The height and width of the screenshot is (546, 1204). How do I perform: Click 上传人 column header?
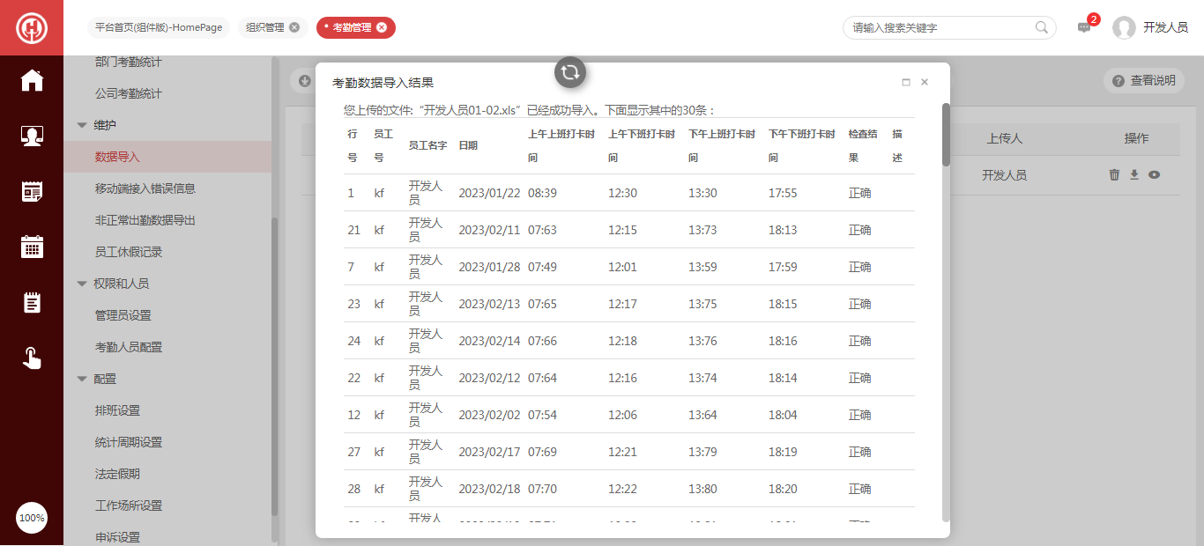1004,139
